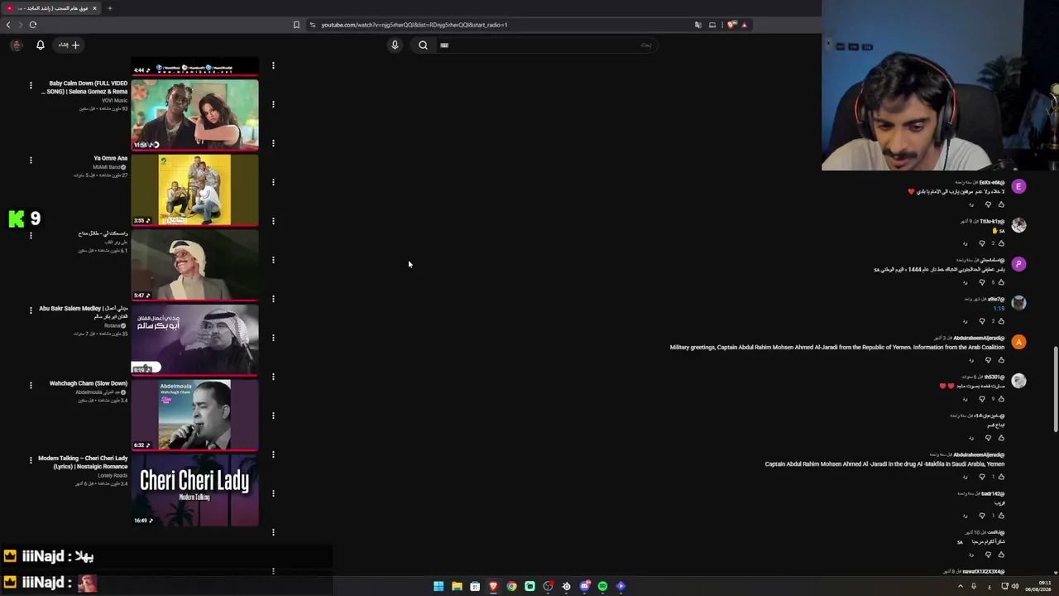Open Abu Bakr Salem Medley thumbnail

[194, 339]
